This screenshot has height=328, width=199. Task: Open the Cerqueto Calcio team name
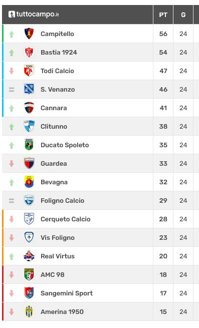pyautogui.click(x=66, y=219)
